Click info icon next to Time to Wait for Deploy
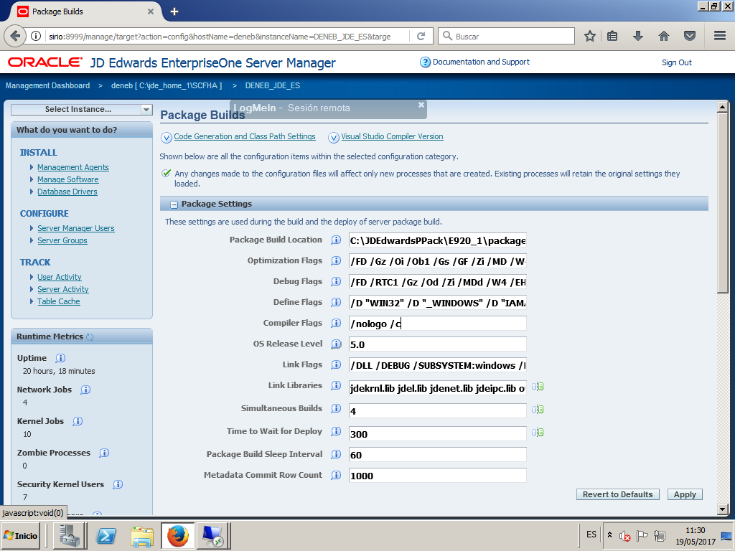This screenshot has width=735, height=551. tap(336, 431)
